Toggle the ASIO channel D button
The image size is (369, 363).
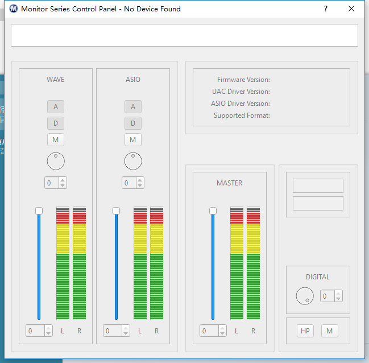[133, 123]
